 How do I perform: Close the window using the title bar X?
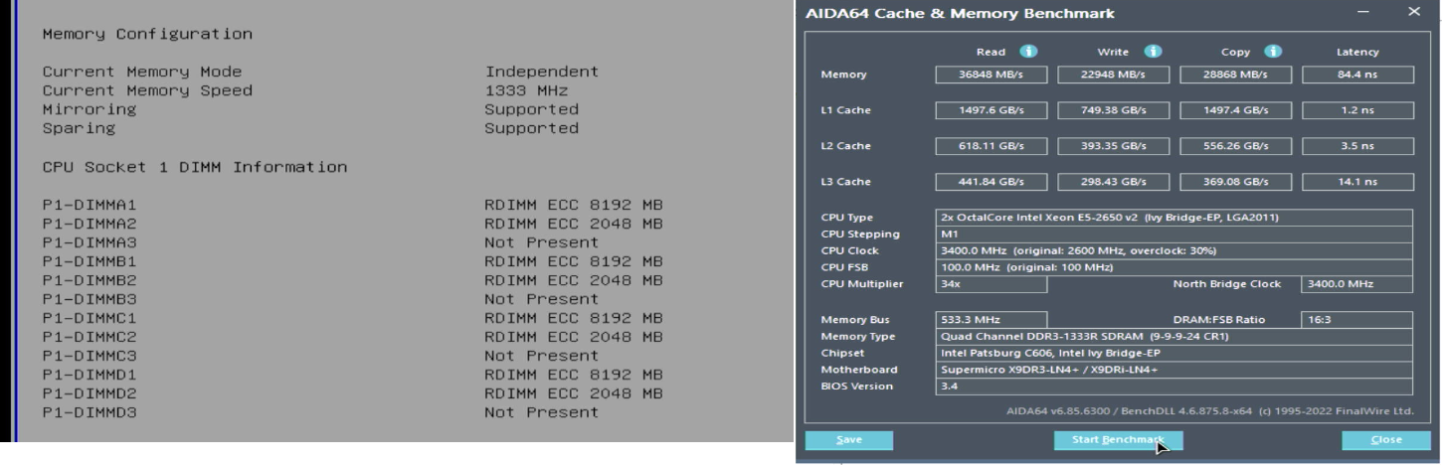[x=1414, y=12]
